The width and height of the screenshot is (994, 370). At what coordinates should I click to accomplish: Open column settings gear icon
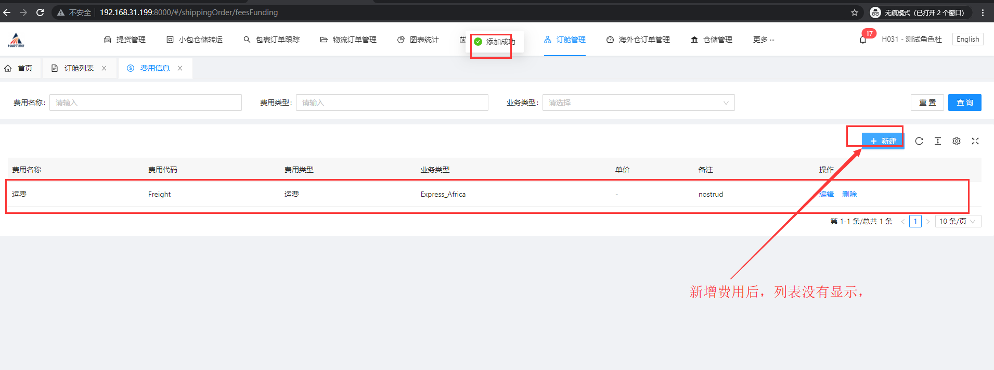pos(957,141)
